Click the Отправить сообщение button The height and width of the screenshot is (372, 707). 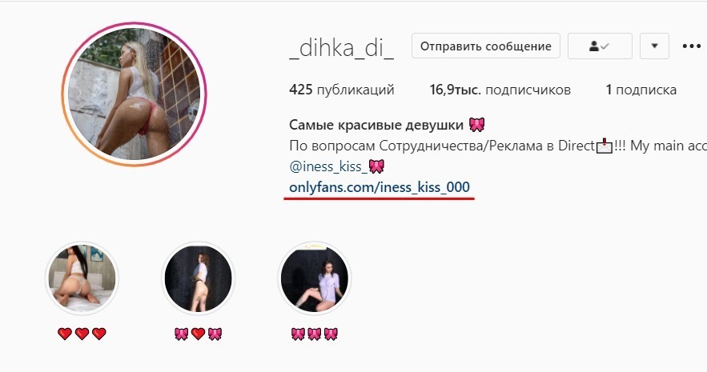point(485,46)
